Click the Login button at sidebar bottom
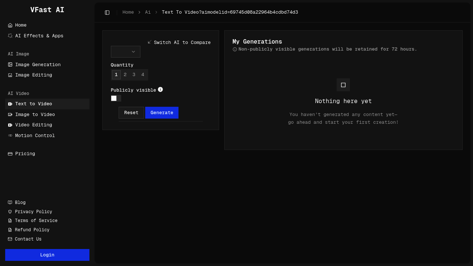Screen dimensions: 473x266 tap(47, 255)
